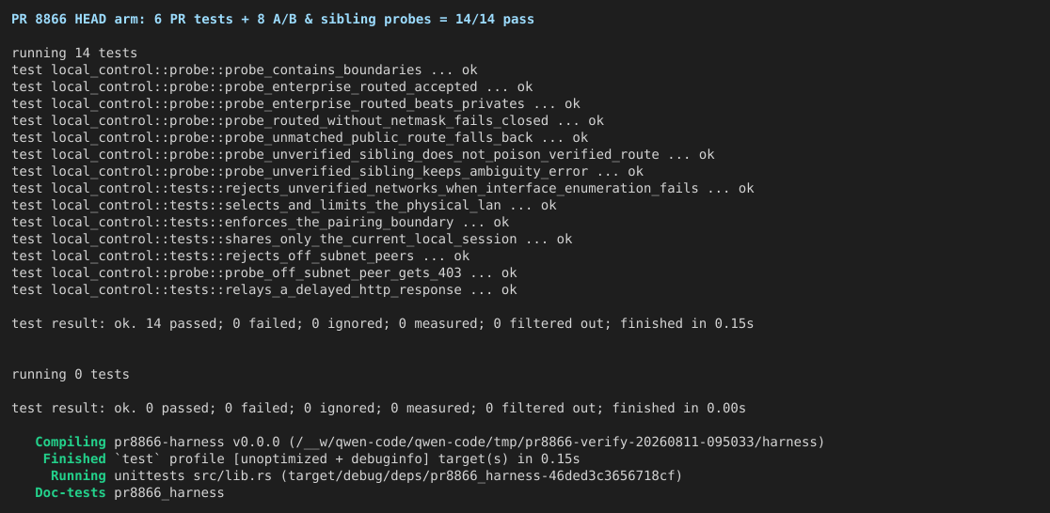Click the green 'Compiling' status word
1050x513 pixels.
[71, 443]
